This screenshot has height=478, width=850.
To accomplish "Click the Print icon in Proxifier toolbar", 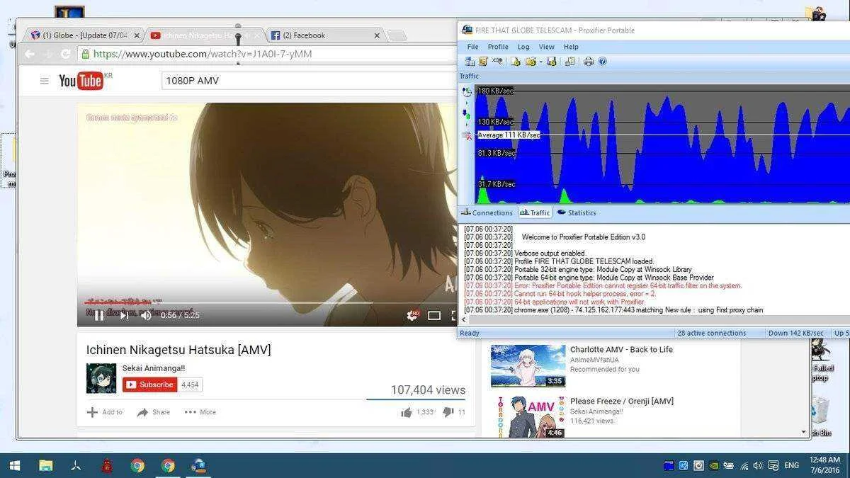I will point(588,62).
